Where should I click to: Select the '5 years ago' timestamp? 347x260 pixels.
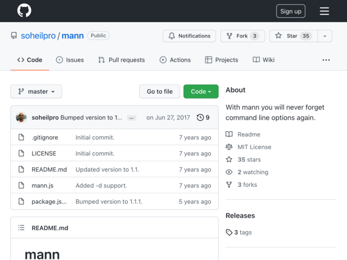195,201
